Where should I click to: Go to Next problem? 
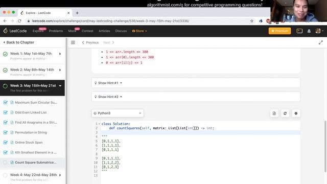pyautogui.click(x=109, y=42)
